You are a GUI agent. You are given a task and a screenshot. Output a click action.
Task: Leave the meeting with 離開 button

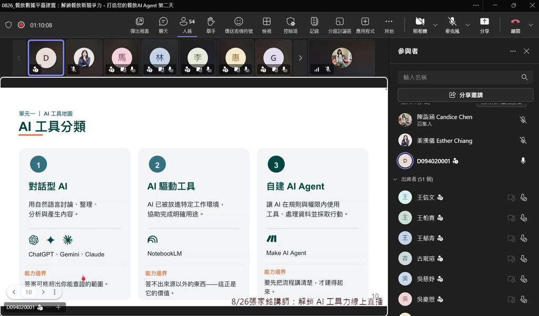pyautogui.click(x=515, y=25)
